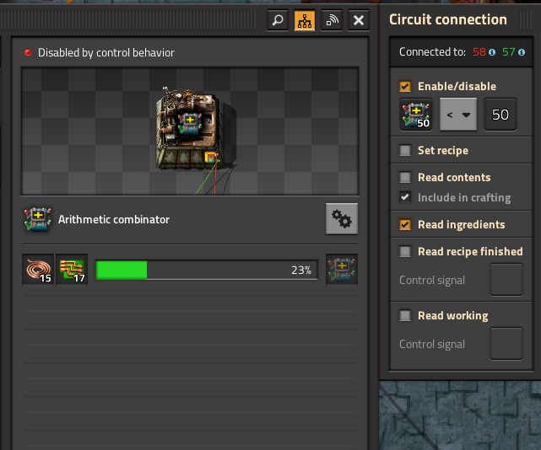Viewport: 541px width, 450px height.
Task: Close the assembling machine window
Action: pos(359,20)
